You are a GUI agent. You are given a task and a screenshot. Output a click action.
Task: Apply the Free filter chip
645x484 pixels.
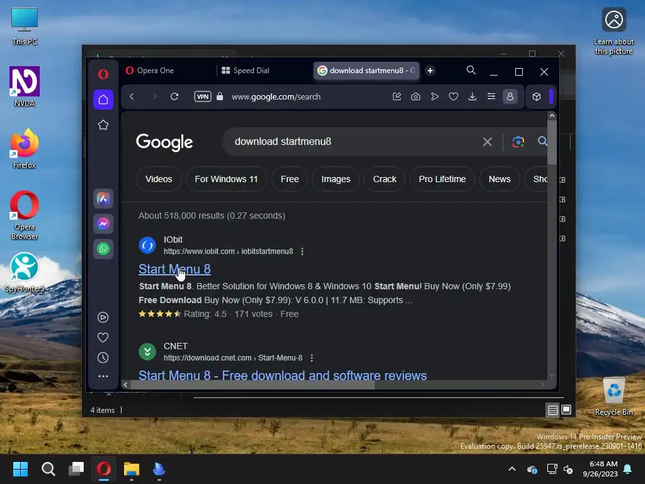[x=290, y=179]
